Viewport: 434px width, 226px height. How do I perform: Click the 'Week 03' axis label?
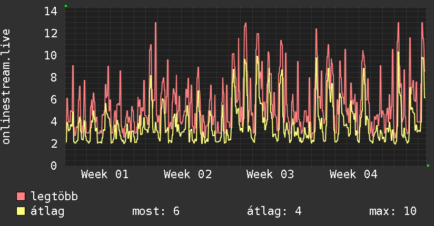[x=270, y=174]
